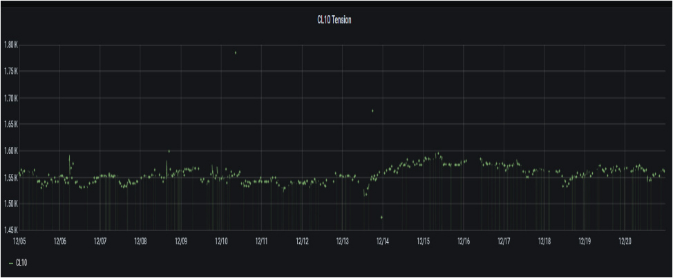673x278 pixels.
Task: Click the 12/10 x-axis date label
Action: point(221,241)
